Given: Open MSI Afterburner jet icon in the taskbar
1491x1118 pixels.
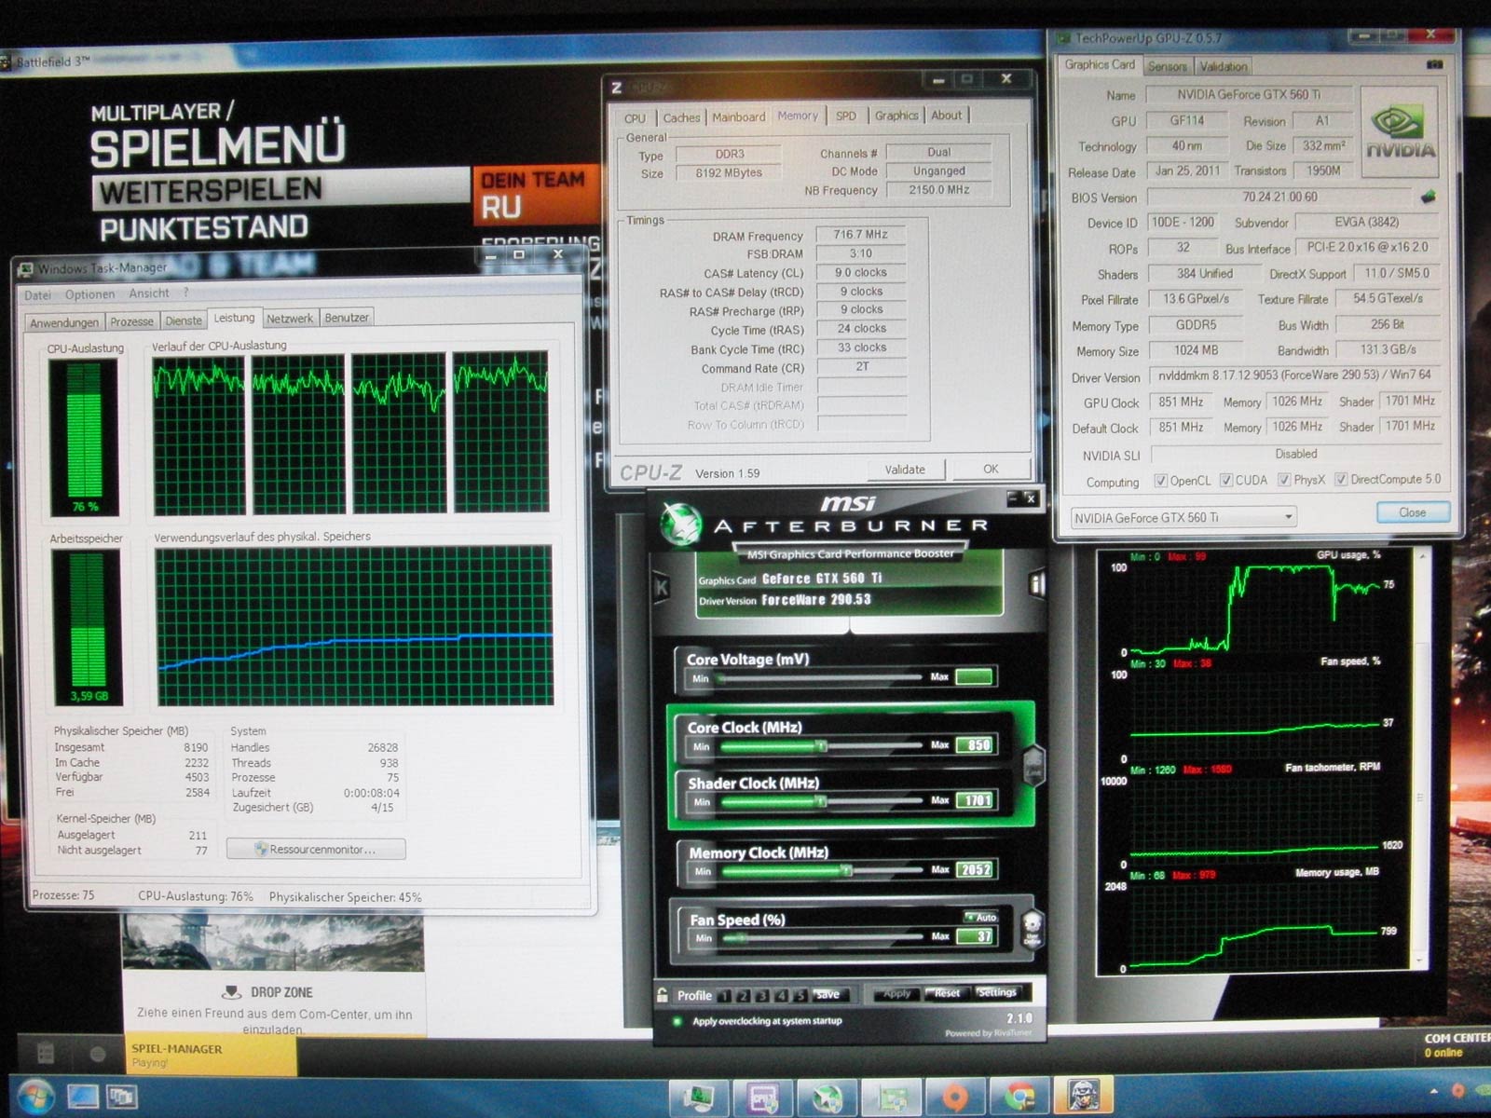Looking at the screenshot, I should click(x=827, y=1098).
